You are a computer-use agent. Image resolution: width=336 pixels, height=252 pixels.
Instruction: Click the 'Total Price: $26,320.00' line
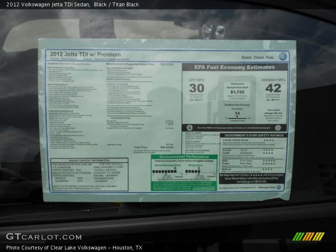[153, 147]
